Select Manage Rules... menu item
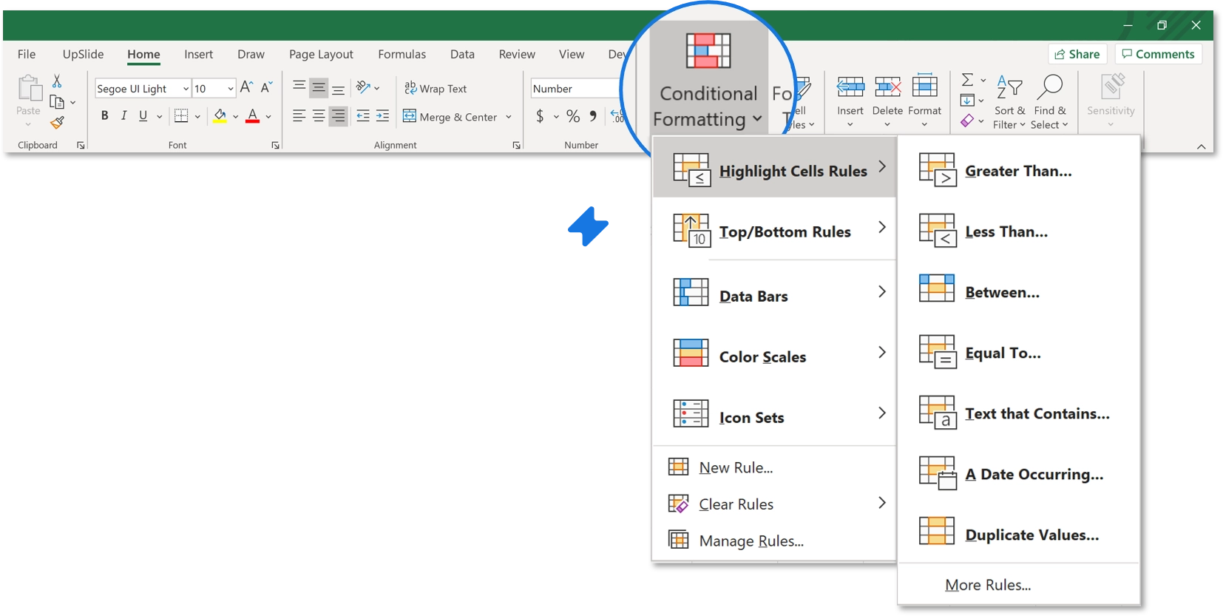This screenshot has width=1223, height=616. (x=774, y=541)
